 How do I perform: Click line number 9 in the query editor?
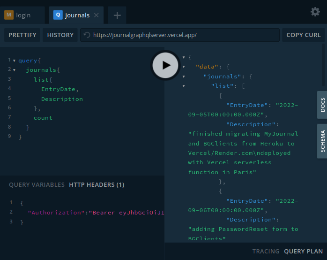point(9,137)
